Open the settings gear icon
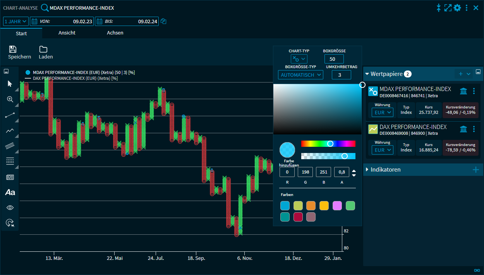484x275 pixels. click(457, 8)
